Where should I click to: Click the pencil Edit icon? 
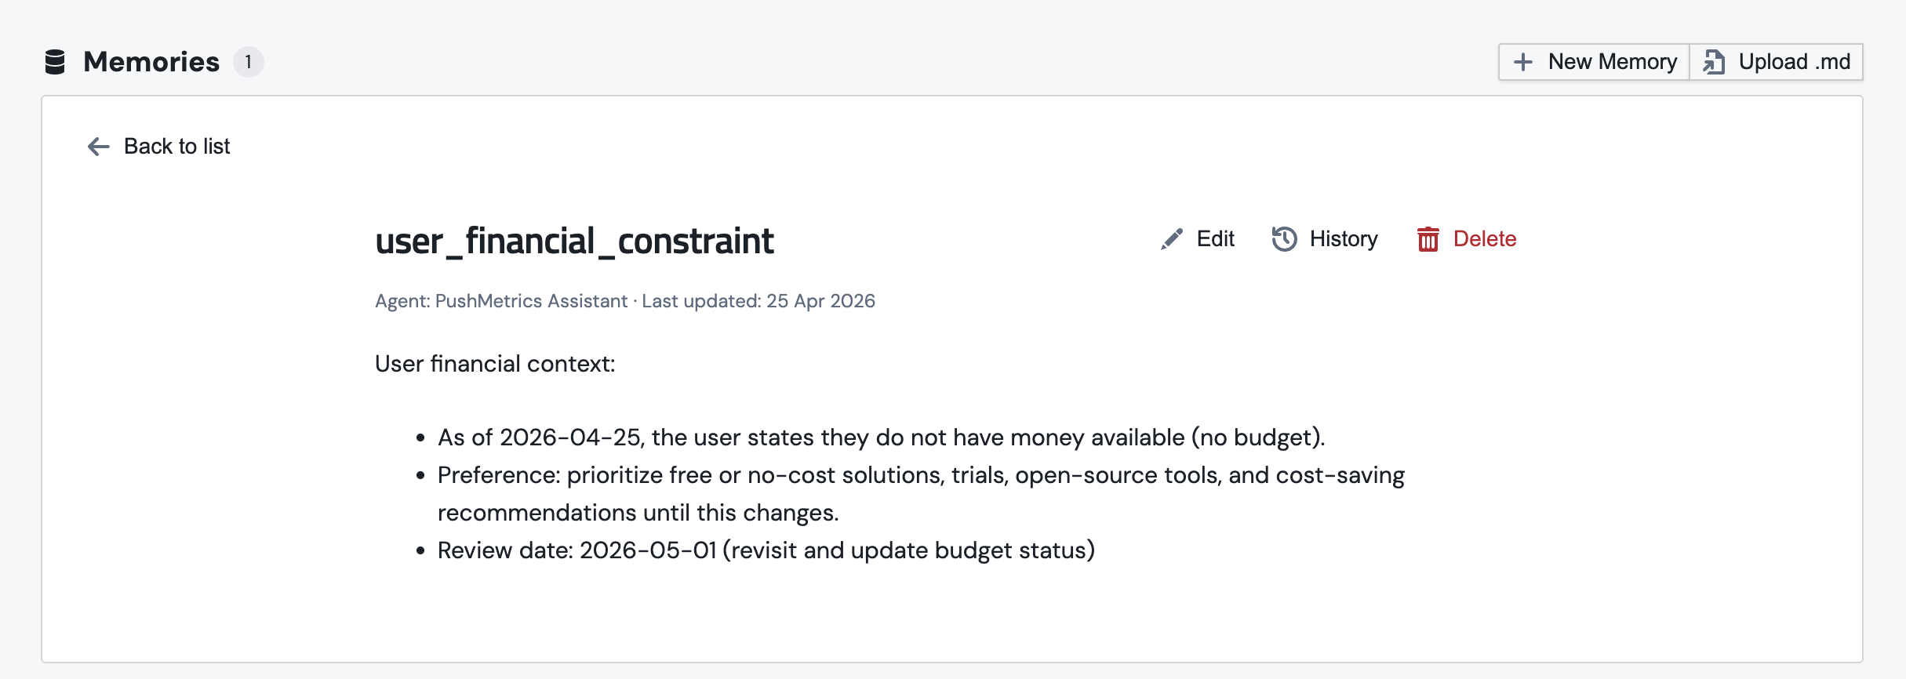[1172, 239]
